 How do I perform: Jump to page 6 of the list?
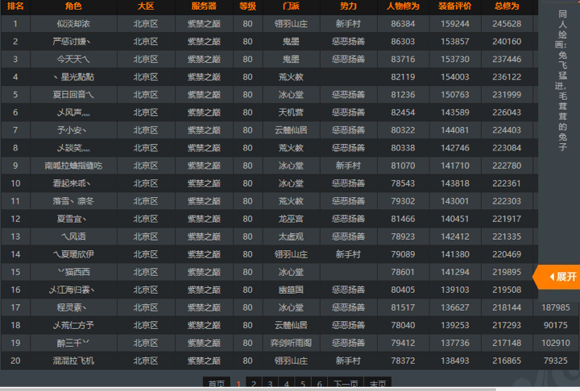pyautogui.click(x=320, y=384)
